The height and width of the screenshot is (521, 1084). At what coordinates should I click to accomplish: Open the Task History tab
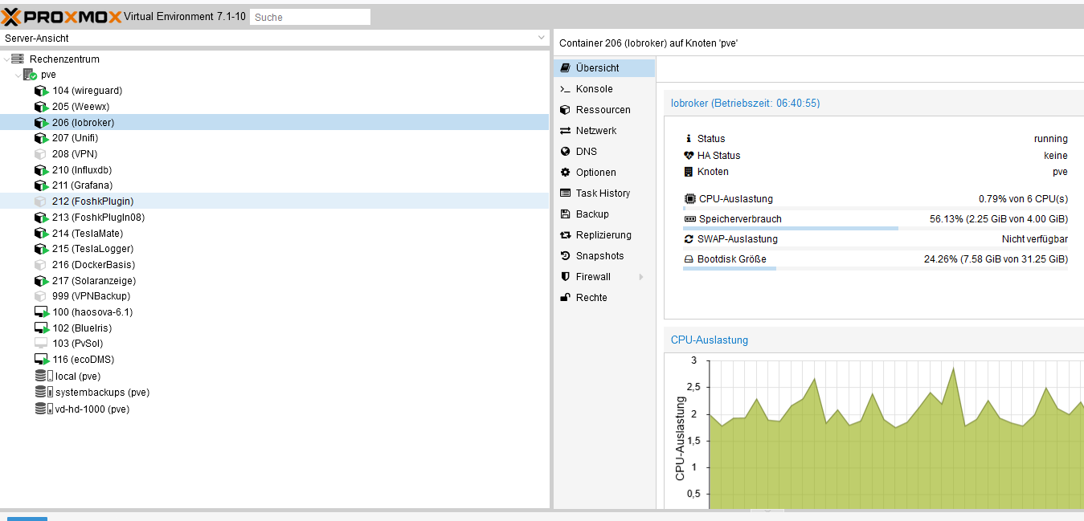point(604,193)
